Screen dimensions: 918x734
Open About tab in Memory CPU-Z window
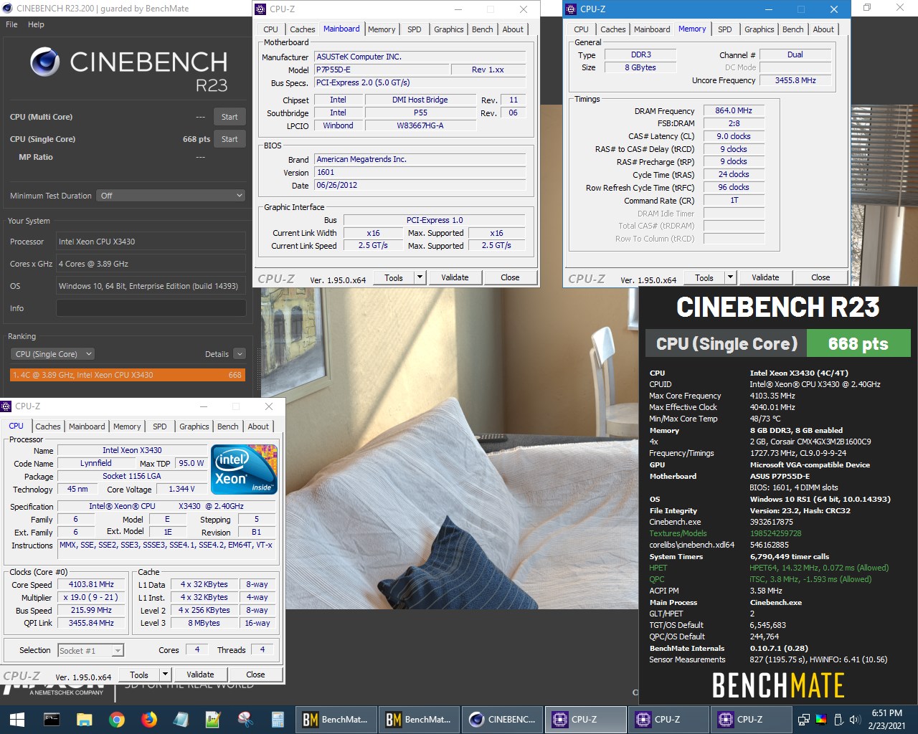(823, 29)
